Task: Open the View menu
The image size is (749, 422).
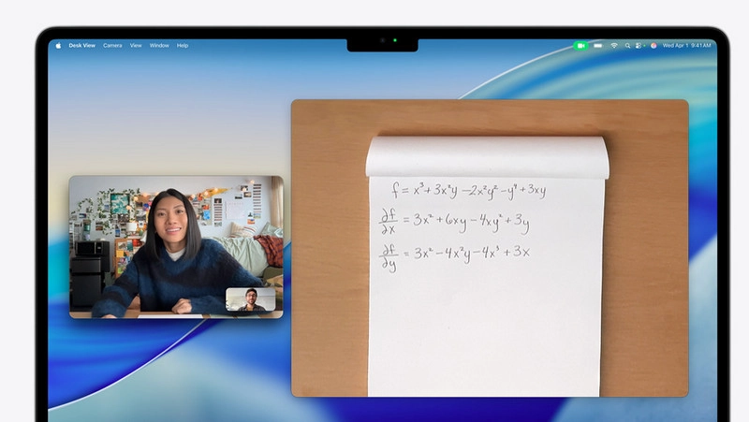Action: tap(136, 45)
